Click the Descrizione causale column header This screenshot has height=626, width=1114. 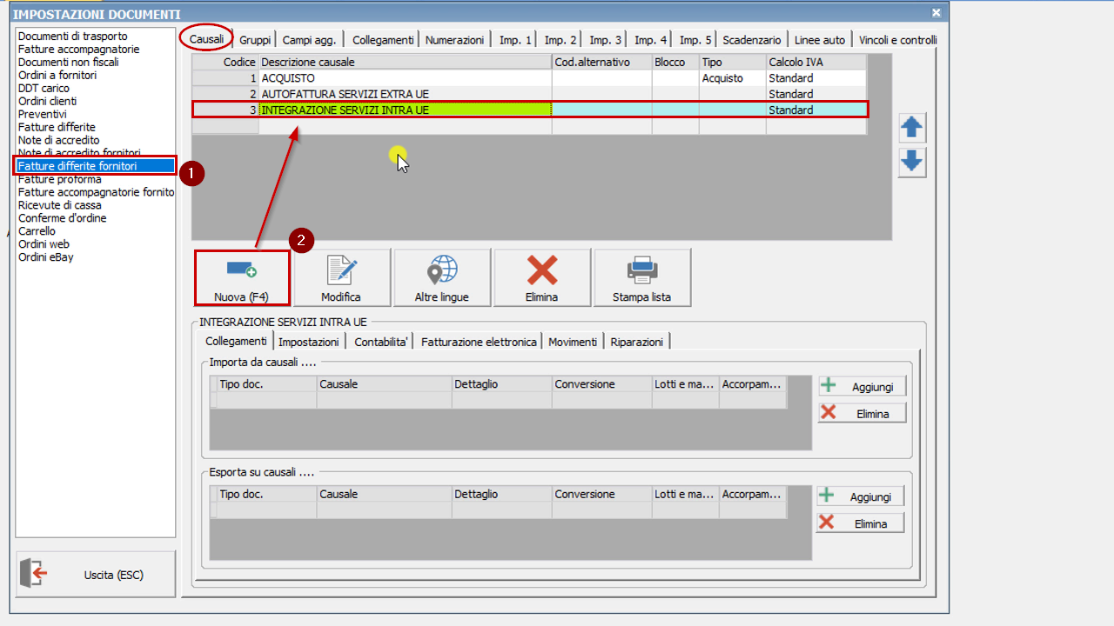pyautogui.click(x=405, y=63)
